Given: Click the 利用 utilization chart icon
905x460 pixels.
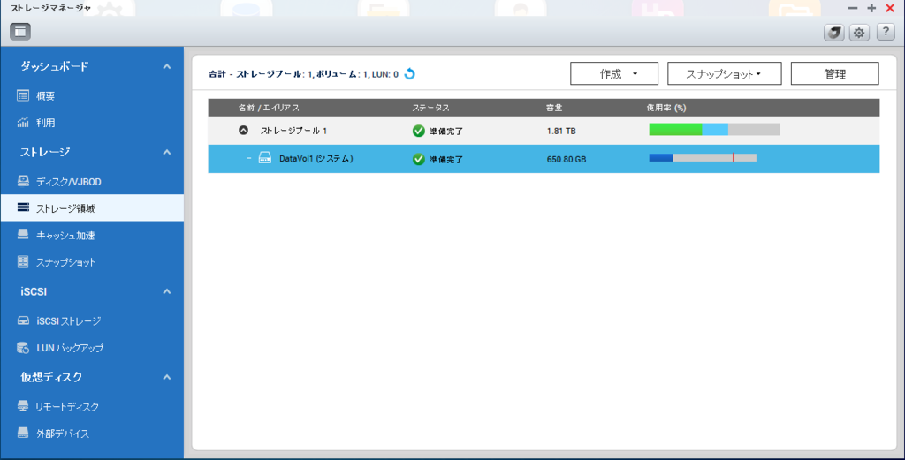Looking at the screenshot, I should 23,122.
